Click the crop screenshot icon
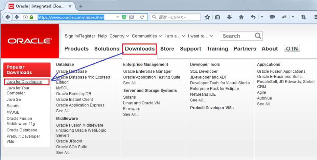The height and width of the screenshot is (160, 317). point(303,17)
